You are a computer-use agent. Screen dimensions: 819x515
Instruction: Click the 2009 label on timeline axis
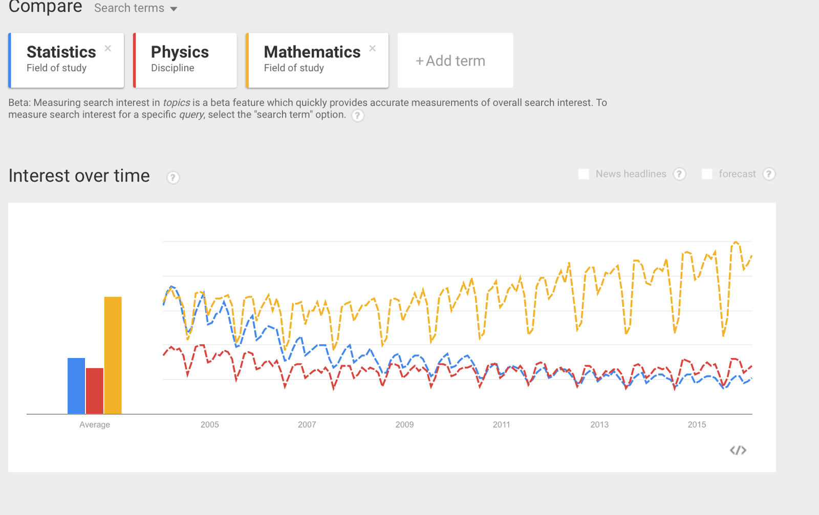tap(404, 424)
